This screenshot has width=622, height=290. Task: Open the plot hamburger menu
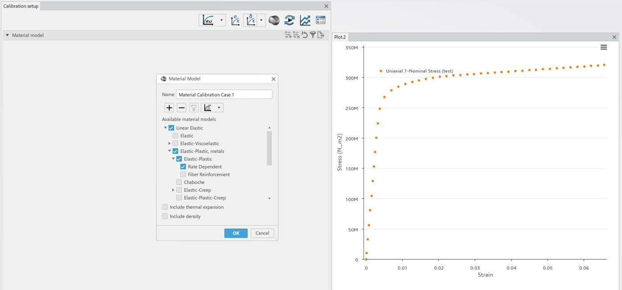603,47
